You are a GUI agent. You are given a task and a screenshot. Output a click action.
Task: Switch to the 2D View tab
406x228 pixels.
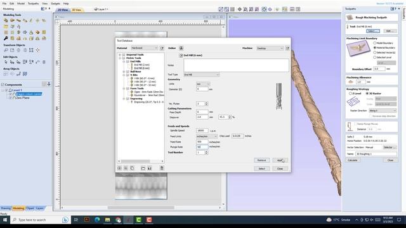63,10
